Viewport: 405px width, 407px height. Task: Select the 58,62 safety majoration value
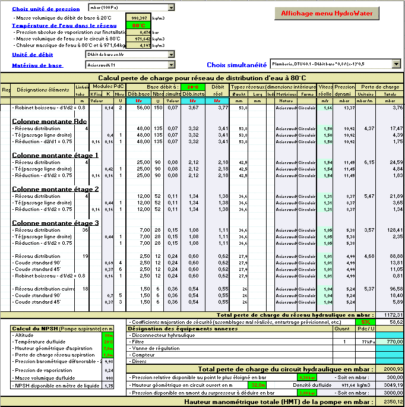point(390,322)
